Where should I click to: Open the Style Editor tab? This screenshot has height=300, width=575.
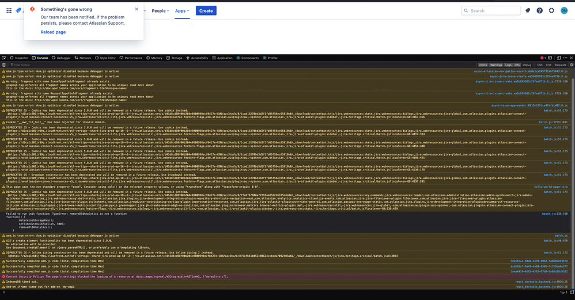tap(105, 58)
